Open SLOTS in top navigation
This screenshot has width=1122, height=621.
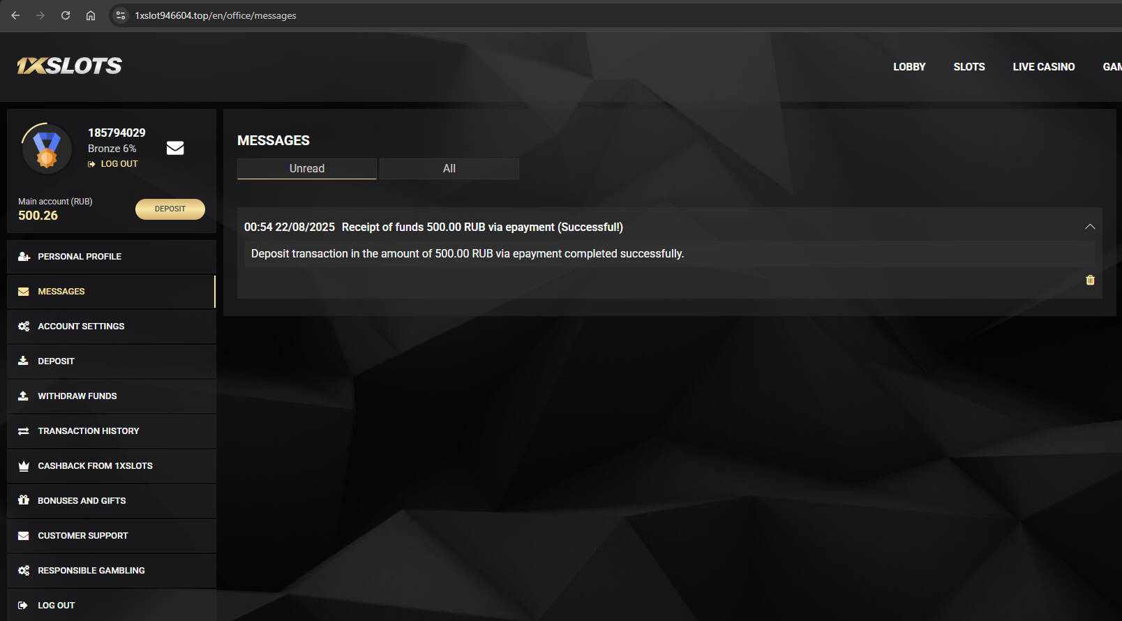pyautogui.click(x=969, y=67)
